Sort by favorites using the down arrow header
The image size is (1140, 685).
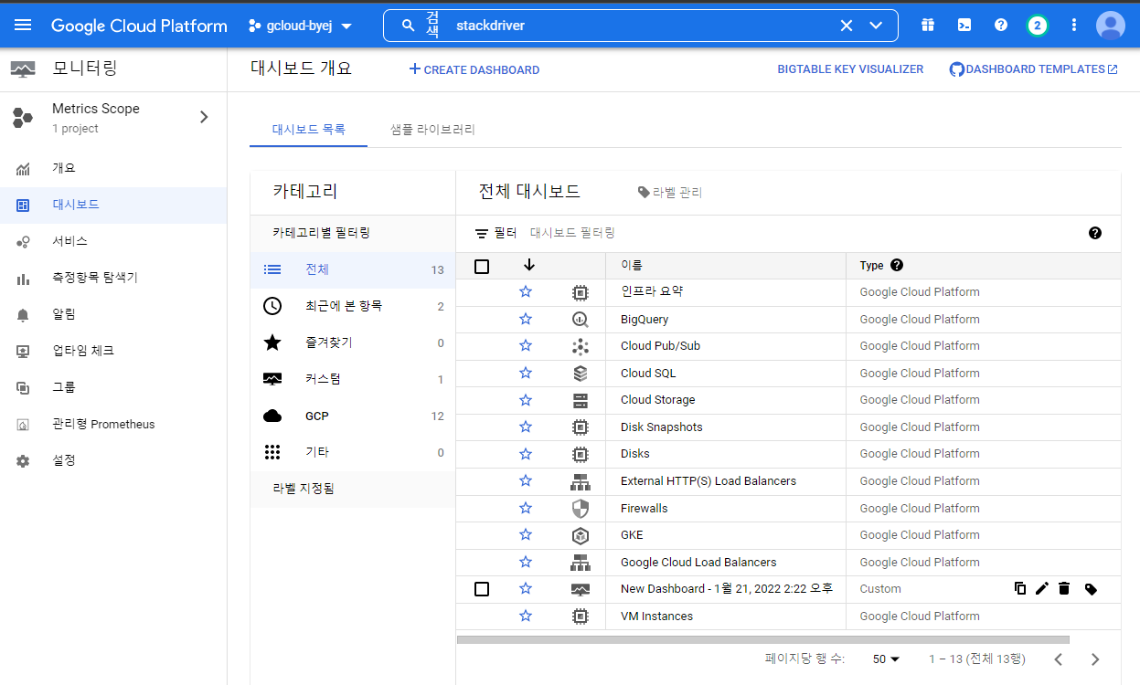click(529, 265)
